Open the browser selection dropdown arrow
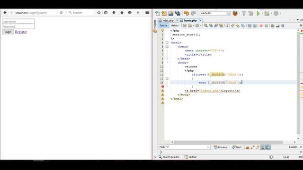Screen dimensions: 303x170 coord(240,13)
